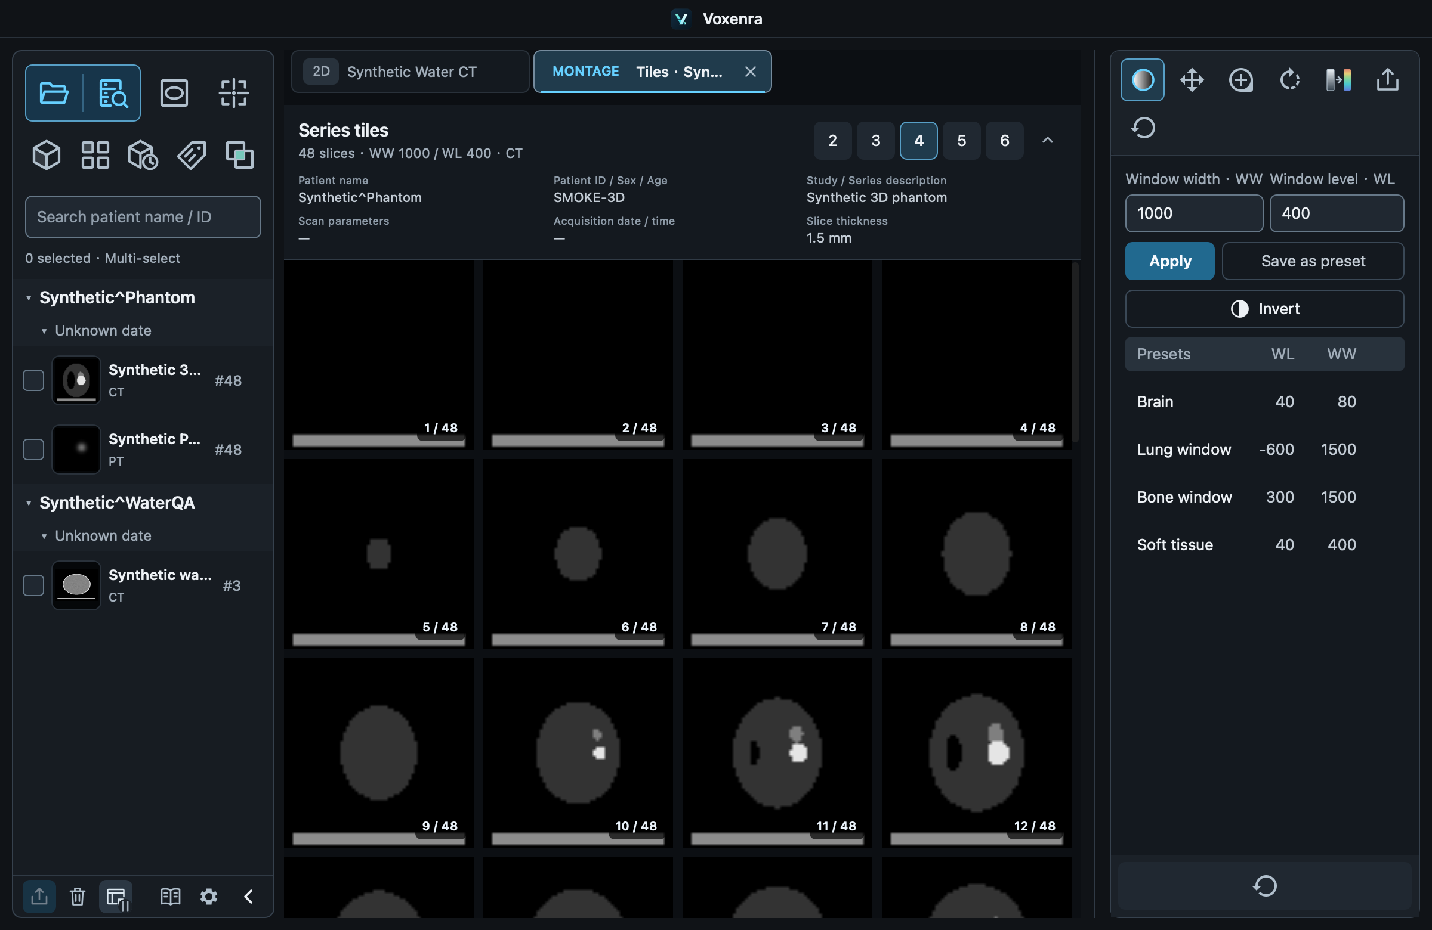Select the zoom in tool
Image resolution: width=1432 pixels, height=930 pixels.
point(1240,80)
